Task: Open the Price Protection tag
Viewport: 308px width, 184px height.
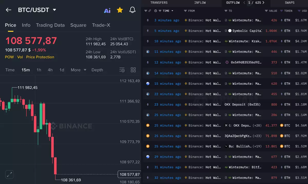Action: 40,57
